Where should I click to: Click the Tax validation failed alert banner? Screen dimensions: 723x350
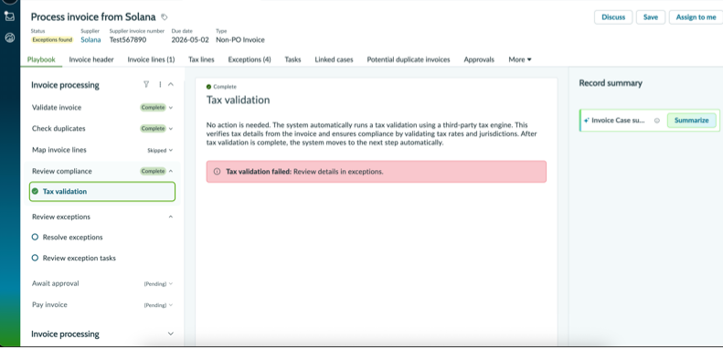377,172
